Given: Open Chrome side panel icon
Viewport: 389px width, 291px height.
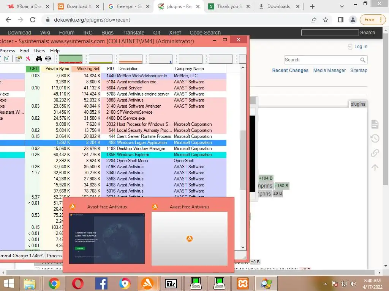Looking at the screenshot, I should (341, 20).
